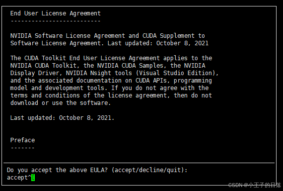Click 'Last updated: October 8, 2021.' standalone line

(62, 118)
